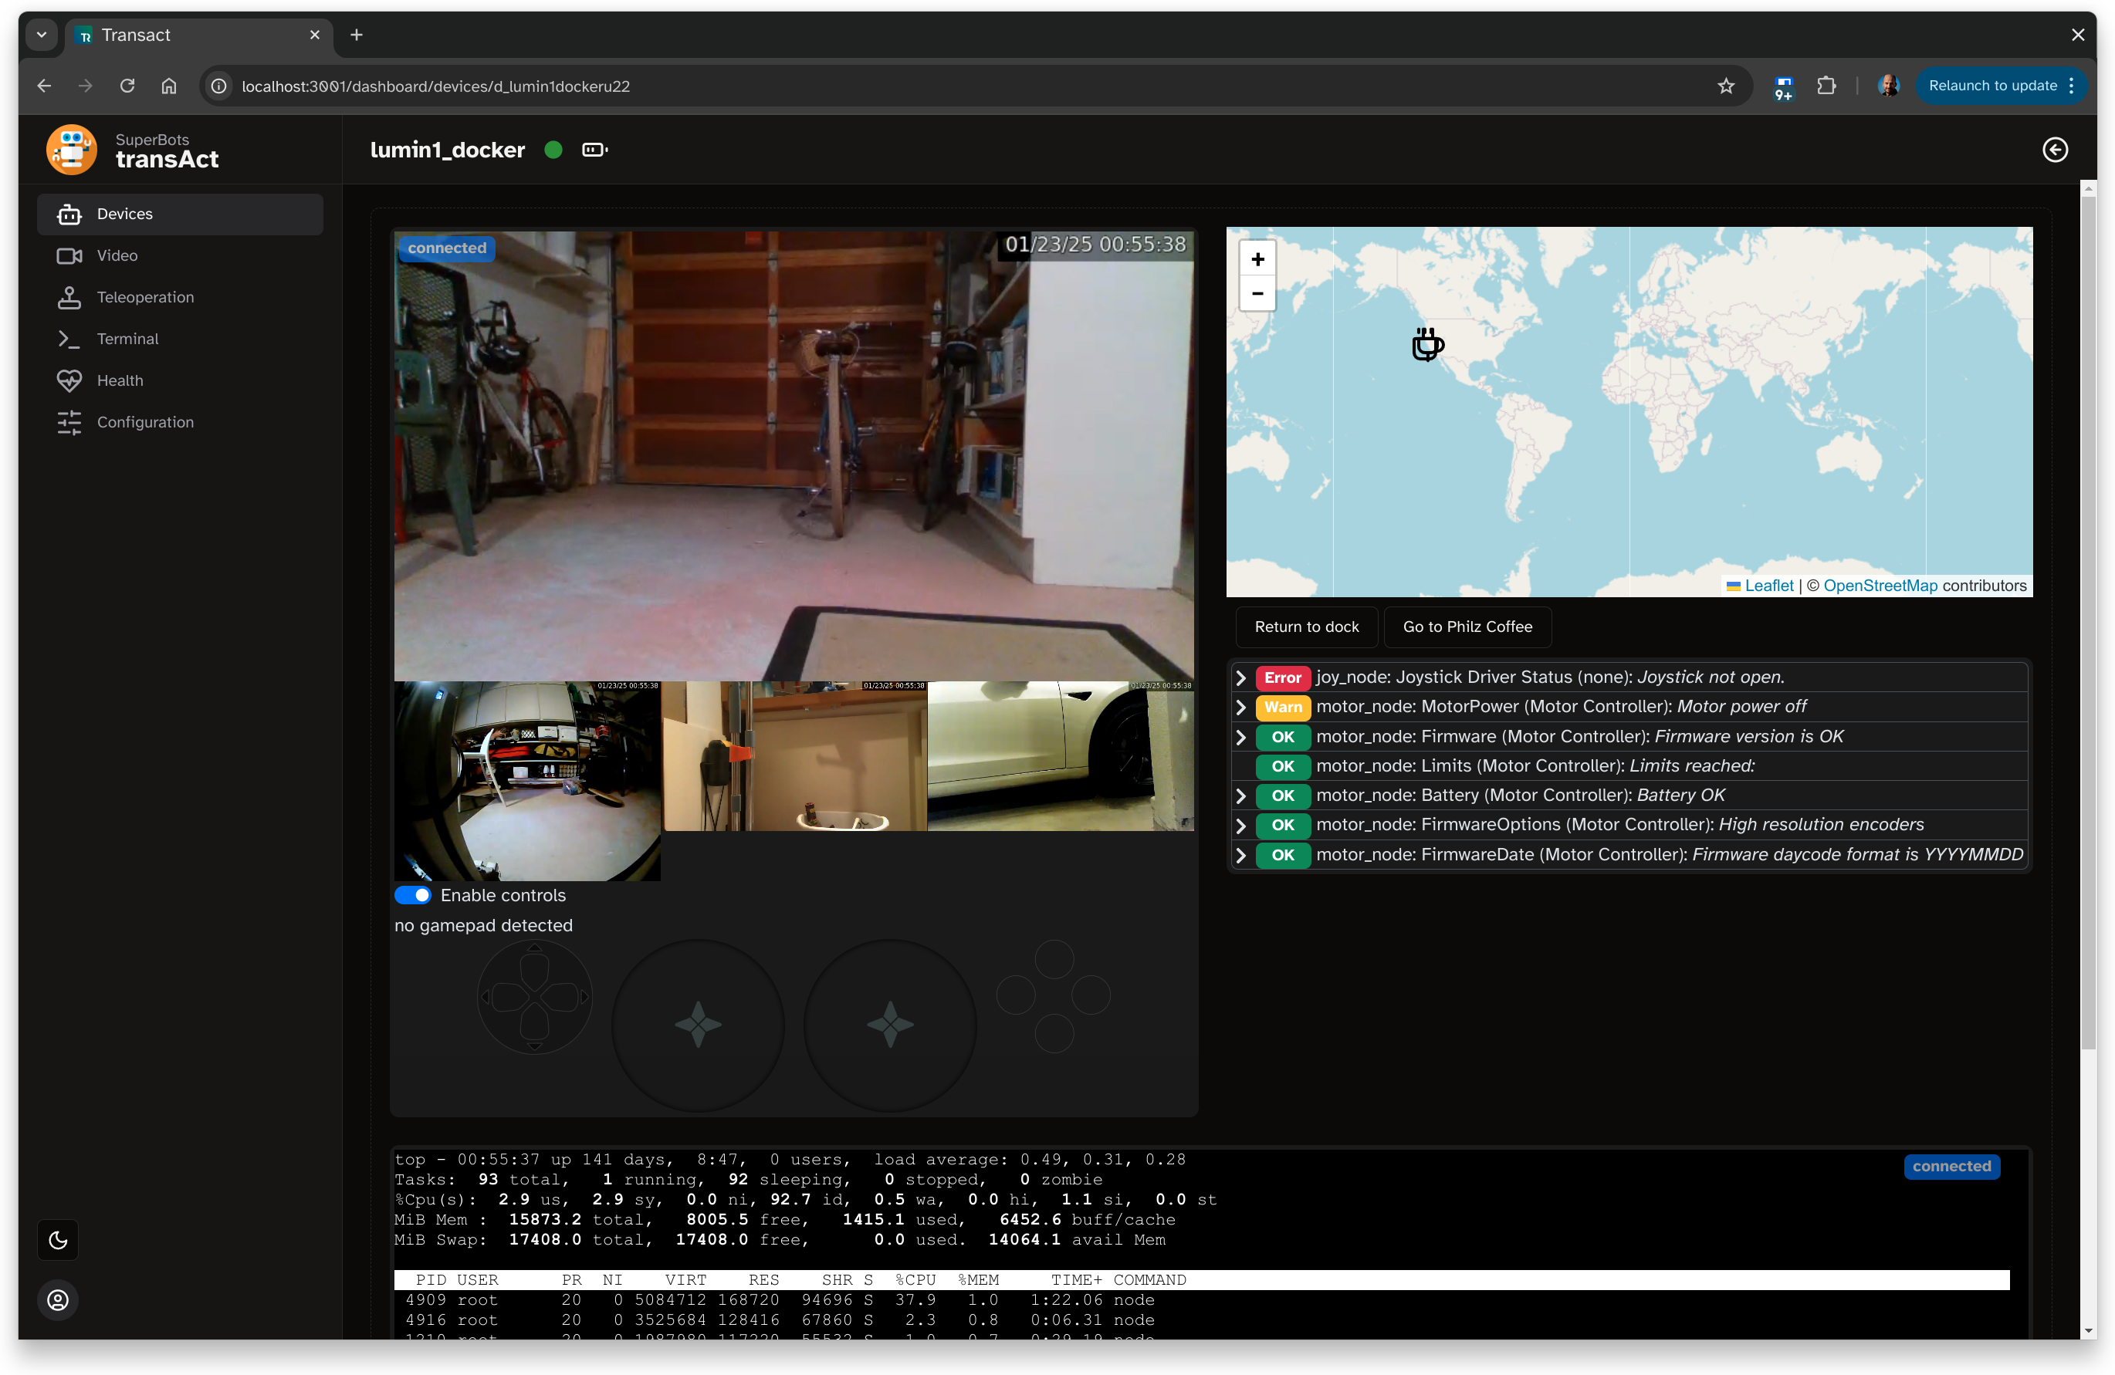The width and height of the screenshot is (2115, 1375).
Task: Open the Teleoperation panel
Action: [x=146, y=296]
